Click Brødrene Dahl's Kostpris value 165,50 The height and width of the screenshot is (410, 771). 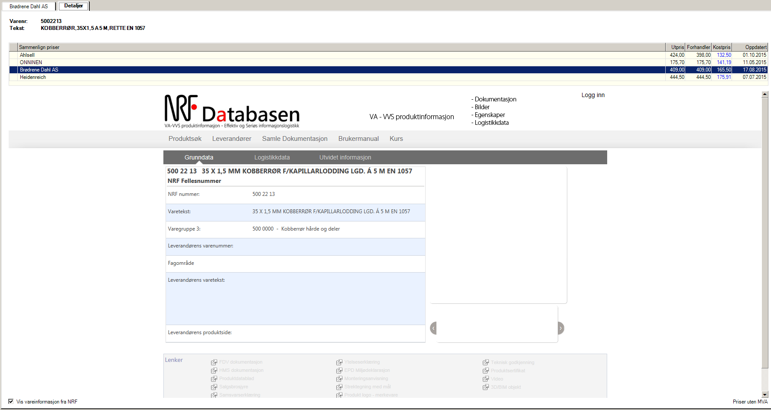(x=724, y=70)
